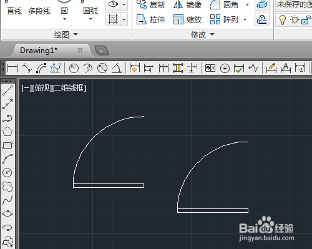Toggle layer on/off light bulb
The image size is (312, 249).
pyautogui.click(x=282, y=20)
